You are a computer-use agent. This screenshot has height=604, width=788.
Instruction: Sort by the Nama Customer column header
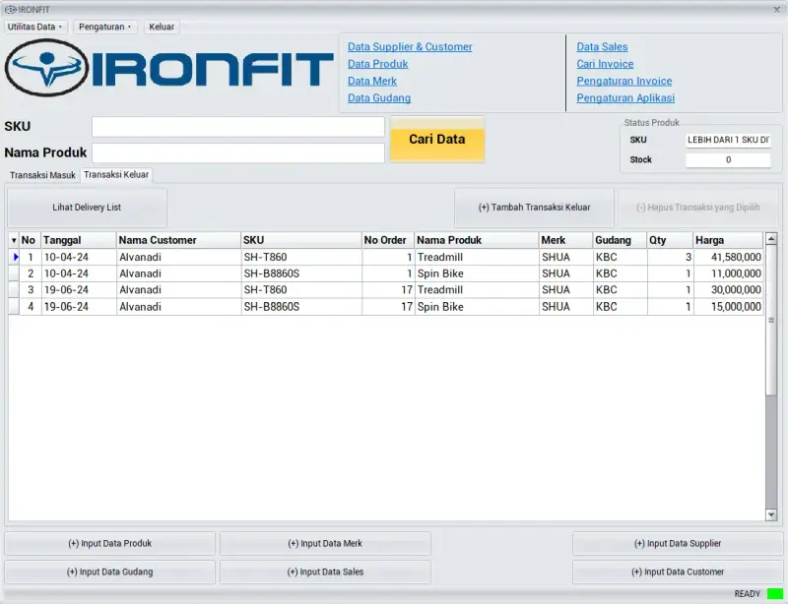[178, 240]
